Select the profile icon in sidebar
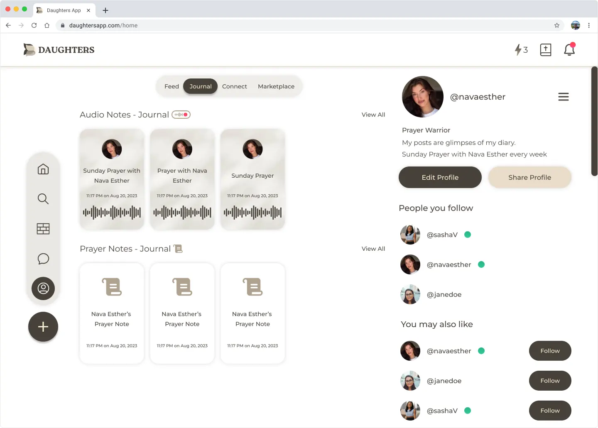Screen dimensions: 598x428 (43, 289)
